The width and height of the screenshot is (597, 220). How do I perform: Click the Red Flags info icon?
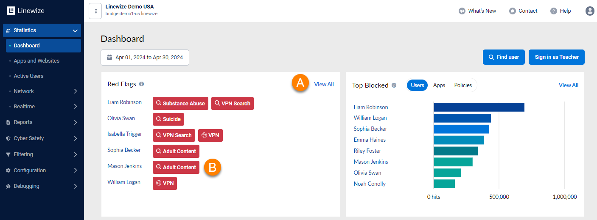pyautogui.click(x=142, y=84)
